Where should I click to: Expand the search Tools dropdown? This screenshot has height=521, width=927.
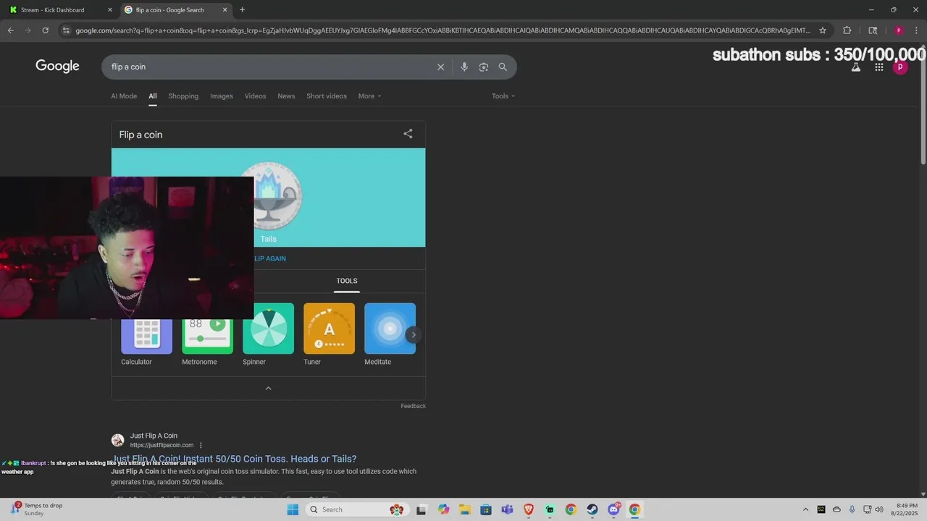pyautogui.click(x=503, y=96)
